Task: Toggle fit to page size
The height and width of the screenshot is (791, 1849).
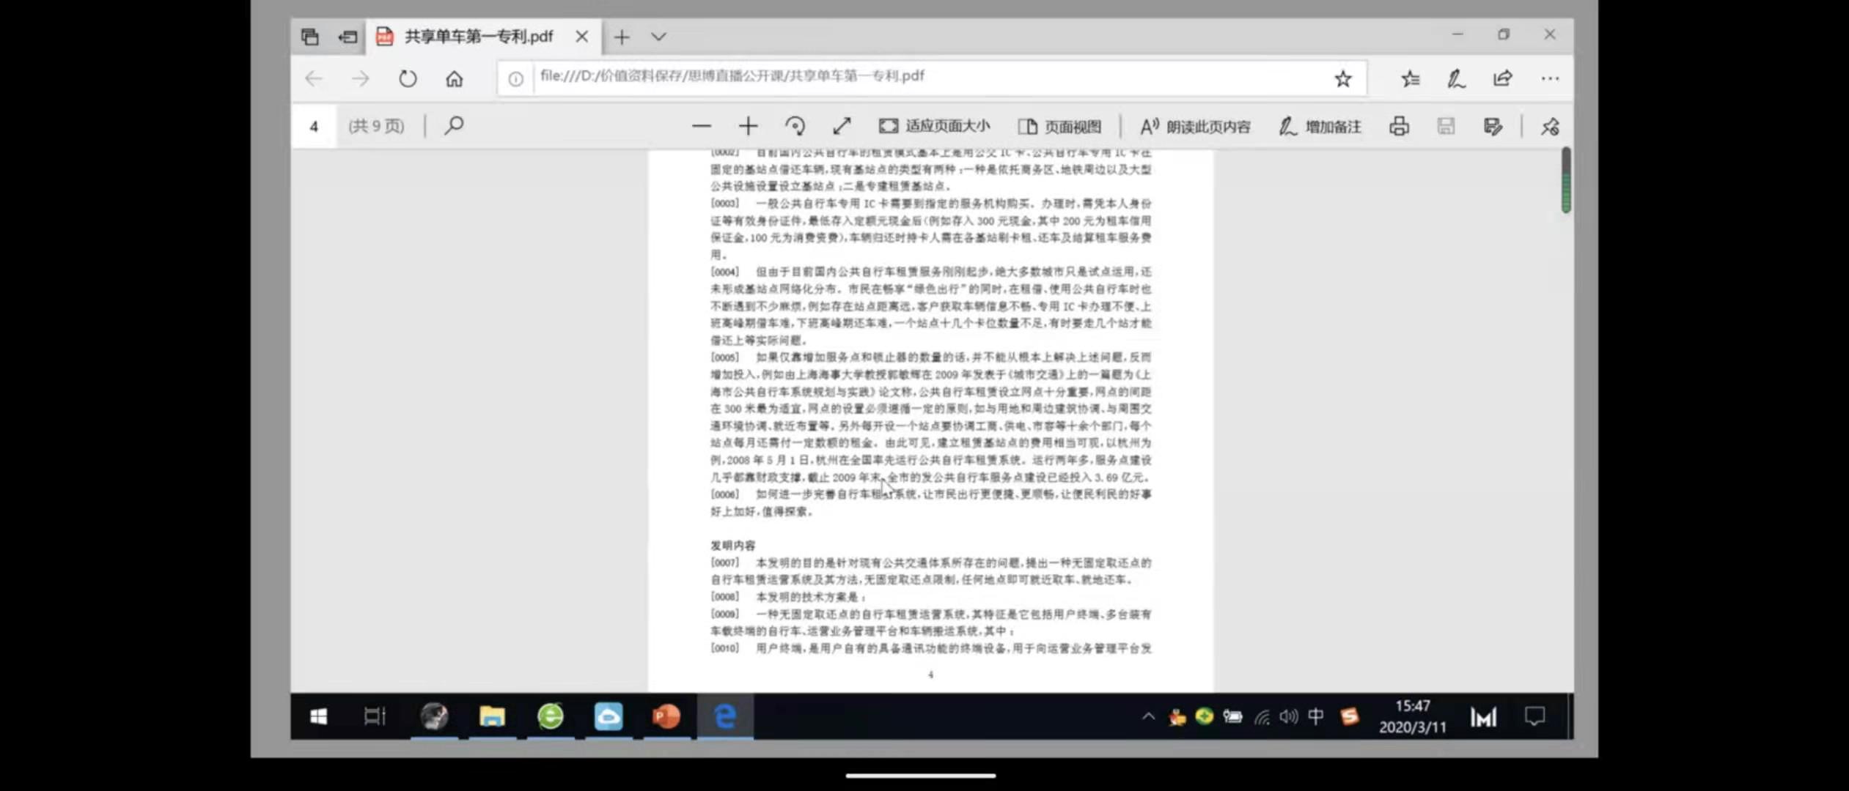Action: point(934,126)
